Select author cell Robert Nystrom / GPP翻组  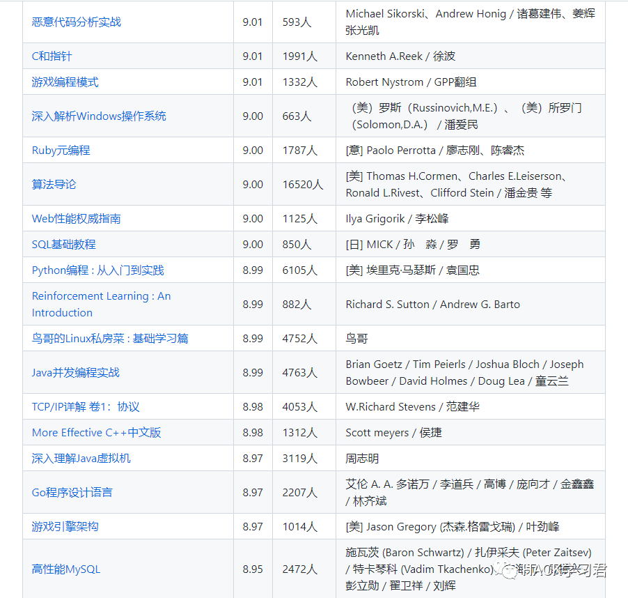[471, 82]
